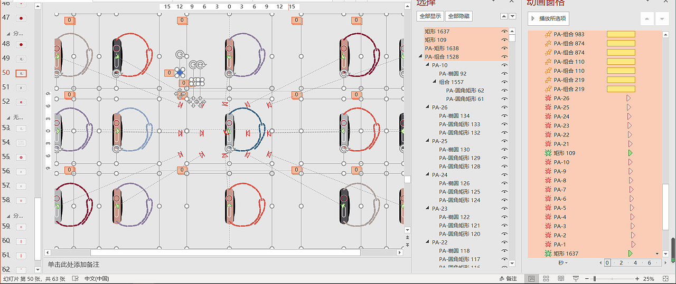Select green entrance star for 矩形 1637 animation
This screenshot has height=284, width=676.
click(548, 253)
